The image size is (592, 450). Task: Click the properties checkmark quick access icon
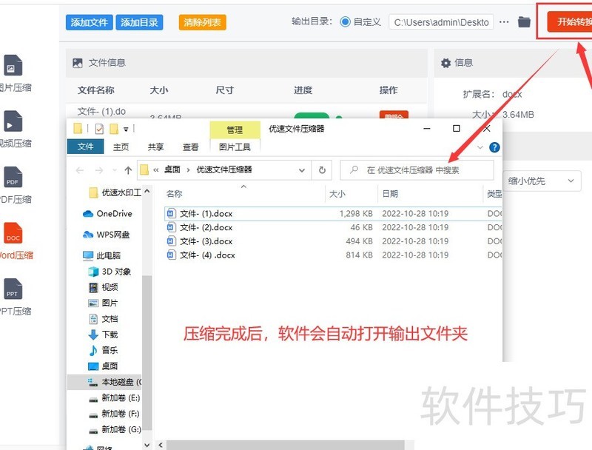click(x=99, y=129)
